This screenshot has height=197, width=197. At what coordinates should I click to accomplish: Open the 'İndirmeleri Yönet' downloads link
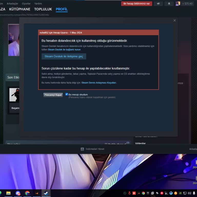tap(95, 149)
